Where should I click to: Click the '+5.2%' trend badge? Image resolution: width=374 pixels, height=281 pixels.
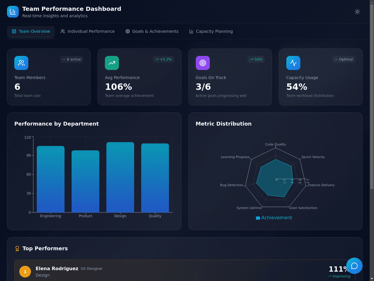(163, 59)
